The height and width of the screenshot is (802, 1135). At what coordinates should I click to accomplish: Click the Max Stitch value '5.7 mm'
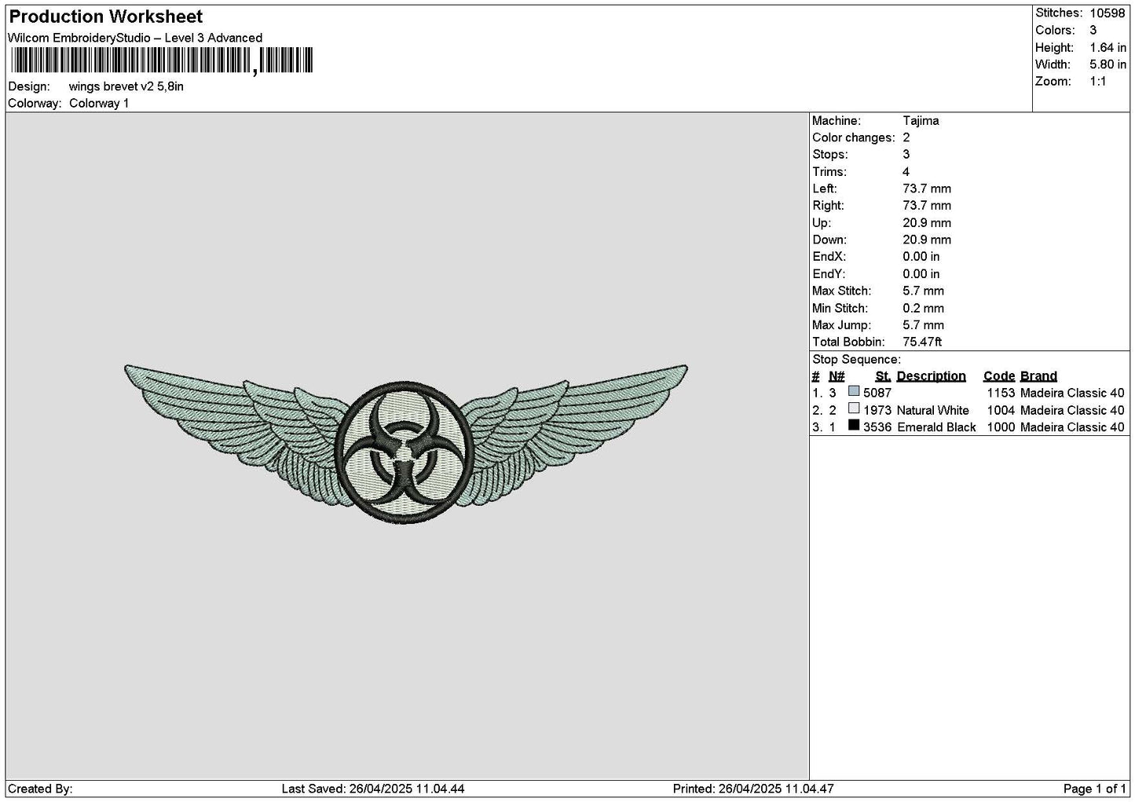pos(924,291)
